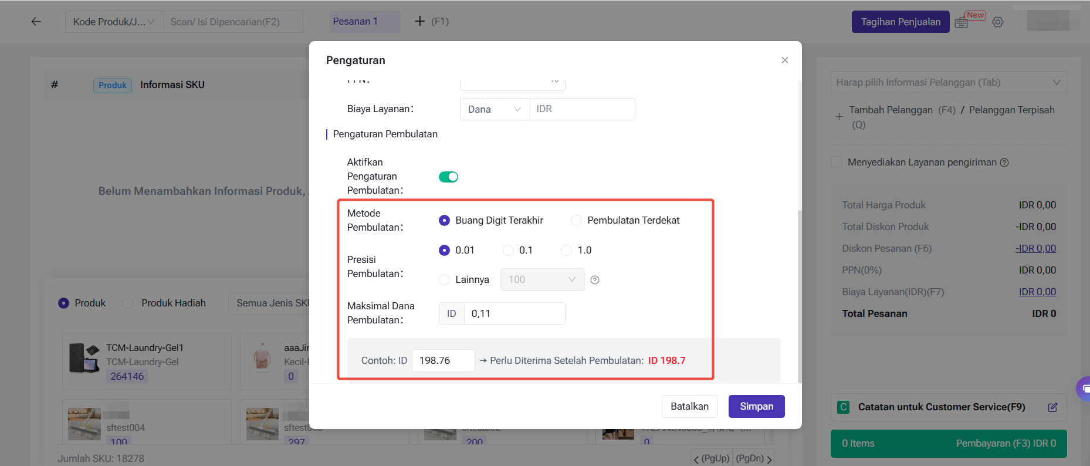
Task: Select the 0.1 rounding precision option
Action: pos(509,251)
